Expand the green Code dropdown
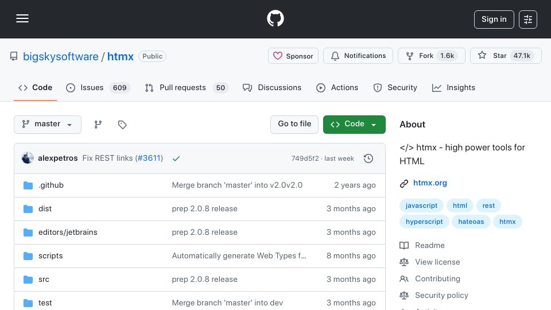Viewport: 551px width, 310px height. click(x=354, y=125)
